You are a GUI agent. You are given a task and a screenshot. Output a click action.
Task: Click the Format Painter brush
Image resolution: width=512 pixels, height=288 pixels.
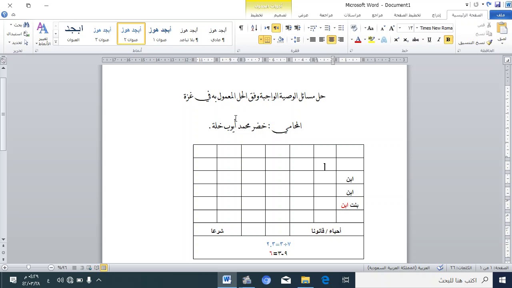pos(489,42)
